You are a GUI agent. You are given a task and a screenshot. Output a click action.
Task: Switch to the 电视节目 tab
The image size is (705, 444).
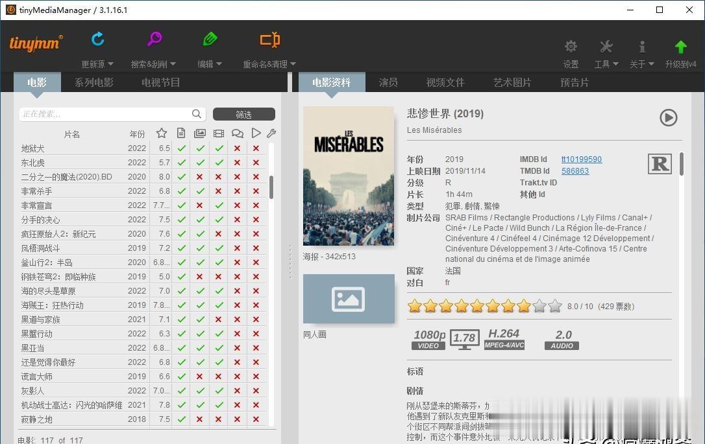(160, 82)
